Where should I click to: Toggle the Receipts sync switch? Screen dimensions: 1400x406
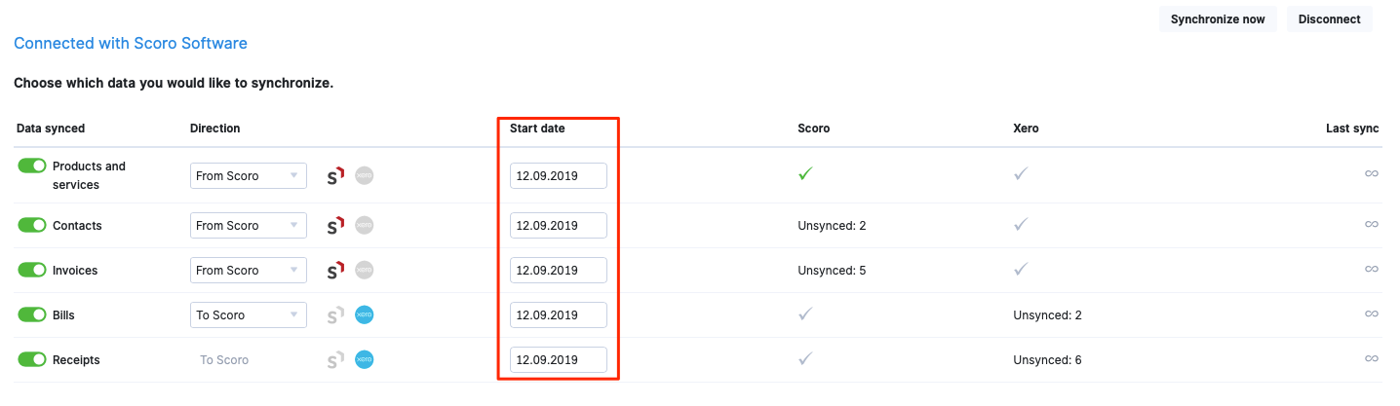coord(32,359)
